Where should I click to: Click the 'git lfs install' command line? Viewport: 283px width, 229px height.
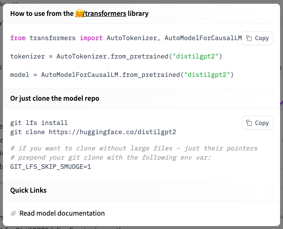(x=39, y=123)
